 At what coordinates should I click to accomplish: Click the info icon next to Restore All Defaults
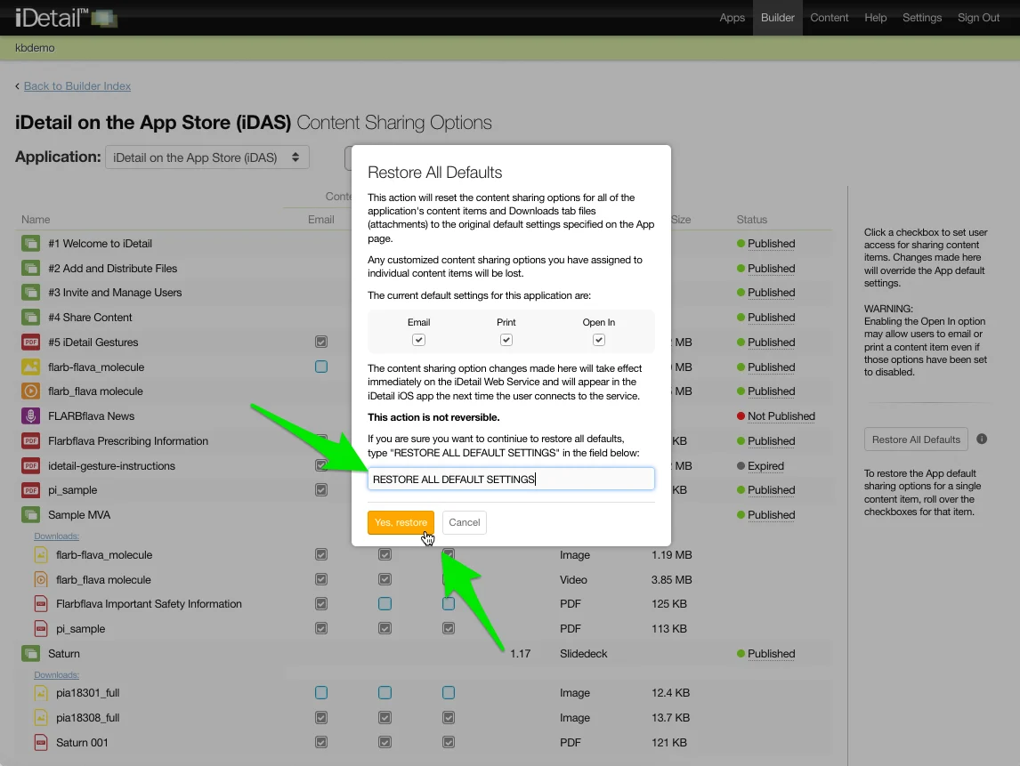(982, 439)
